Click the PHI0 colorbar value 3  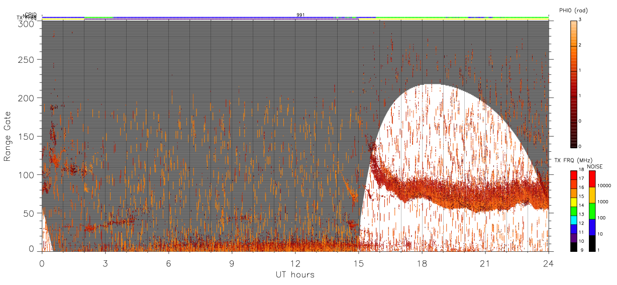click(x=581, y=20)
